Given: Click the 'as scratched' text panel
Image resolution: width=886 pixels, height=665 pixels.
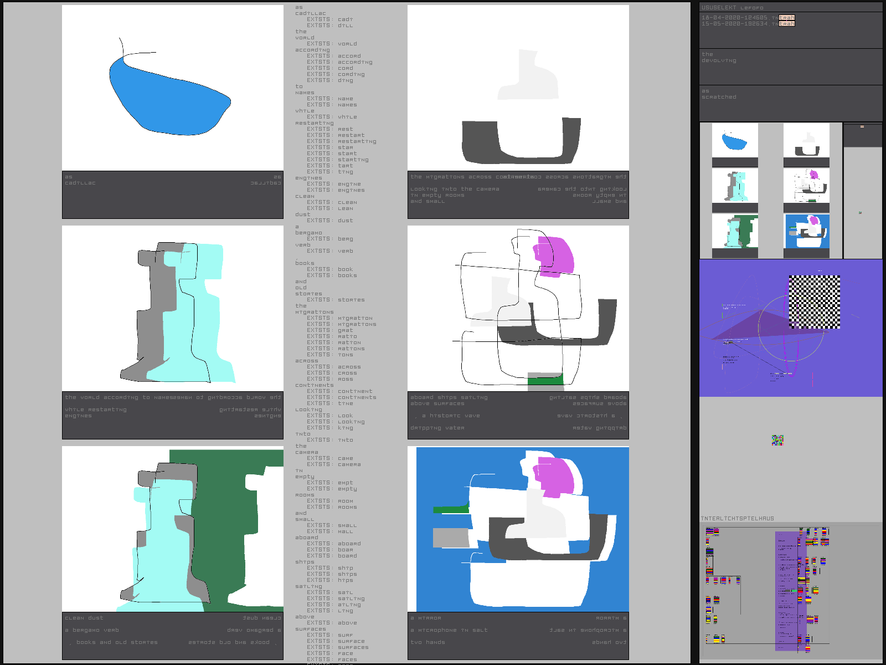Looking at the screenshot, I should point(791,103).
